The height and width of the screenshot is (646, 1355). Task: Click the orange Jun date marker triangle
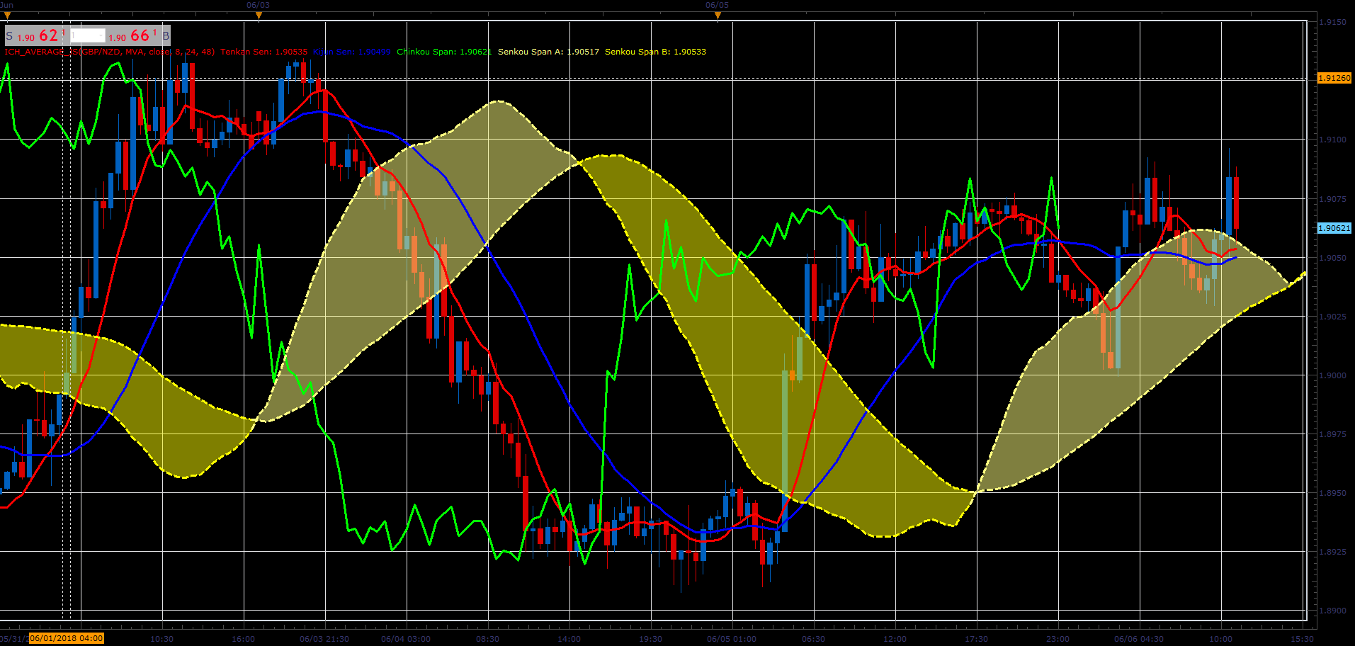click(x=8, y=15)
